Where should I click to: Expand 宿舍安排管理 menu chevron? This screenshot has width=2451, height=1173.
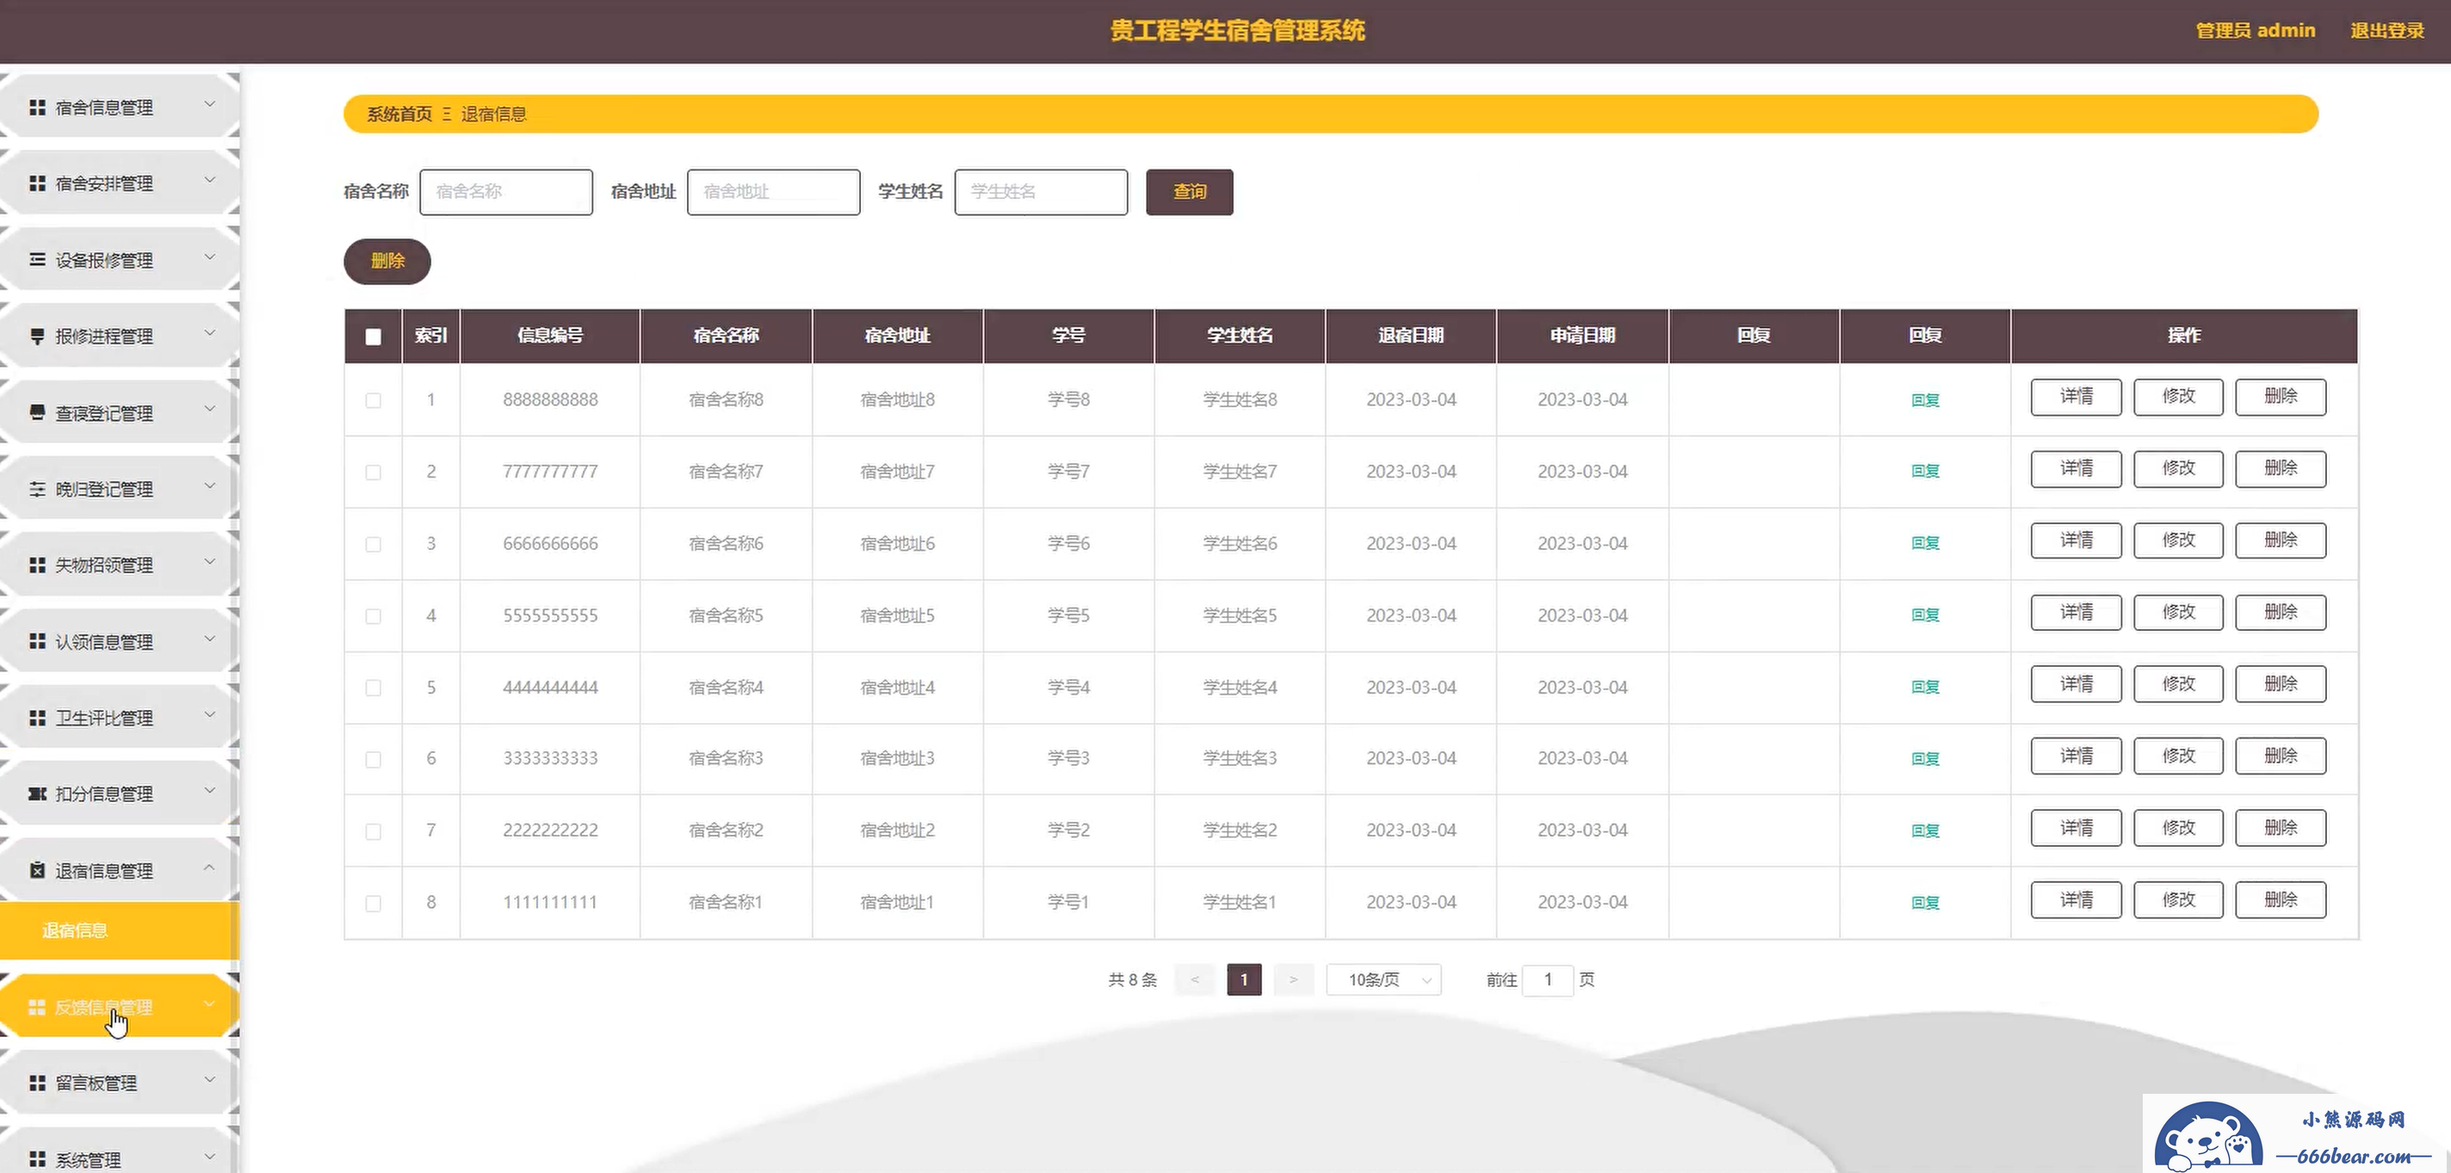(x=209, y=180)
